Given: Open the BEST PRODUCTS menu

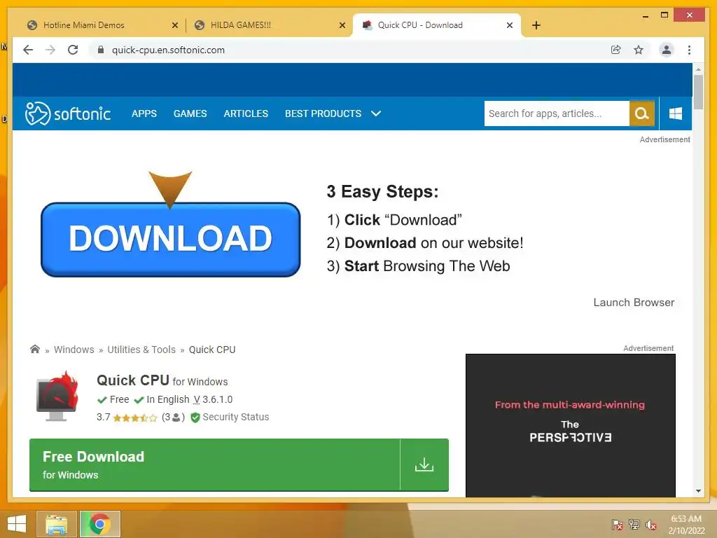Looking at the screenshot, I should (323, 113).
